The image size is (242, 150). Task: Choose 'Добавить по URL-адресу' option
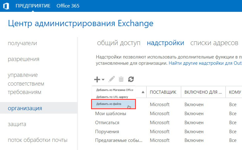tap(112, 97)
